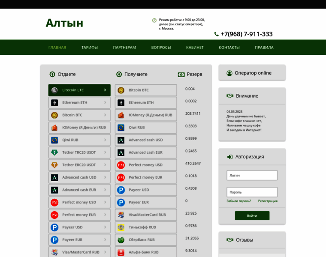Go to ПАРТНЕРАМ in the navigation bar
The width and height of the screenshot is (326, 257).
(x=124, y=48)
